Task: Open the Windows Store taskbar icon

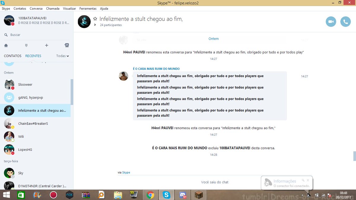Action: click(x=21, y=195)
